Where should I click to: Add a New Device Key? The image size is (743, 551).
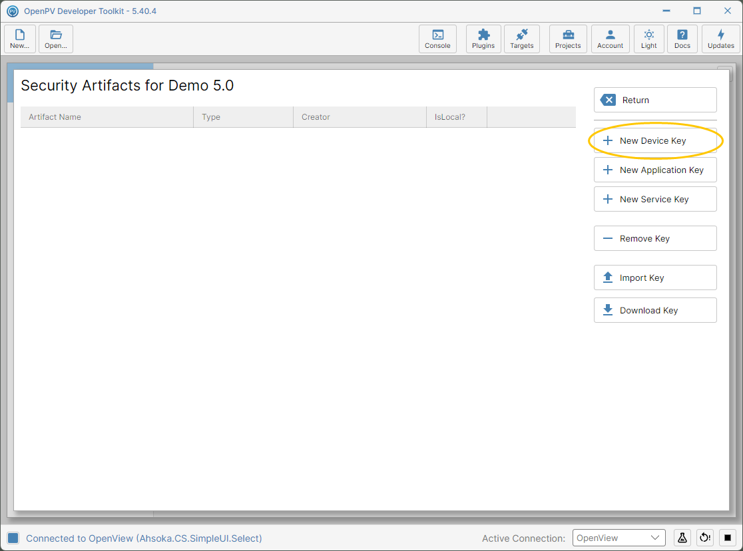tap(655, 140)
